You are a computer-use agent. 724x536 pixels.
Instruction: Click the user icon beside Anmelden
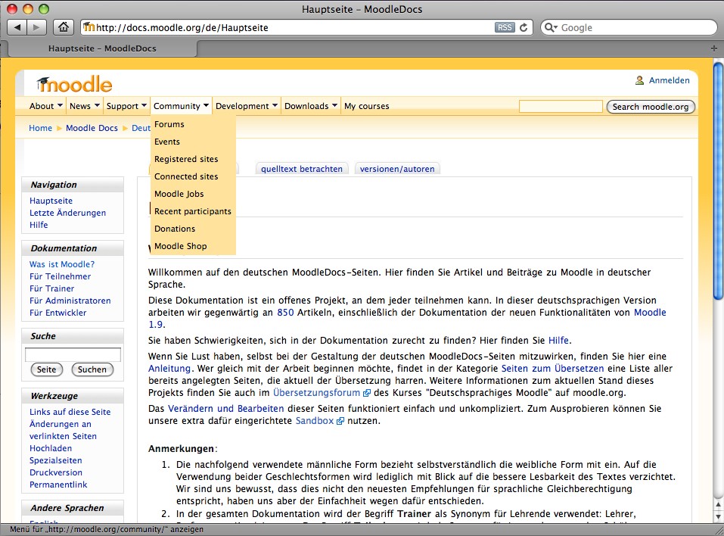click(639, 80)
